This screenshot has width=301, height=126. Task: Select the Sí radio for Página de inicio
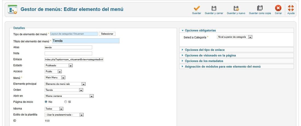(66, 102)
